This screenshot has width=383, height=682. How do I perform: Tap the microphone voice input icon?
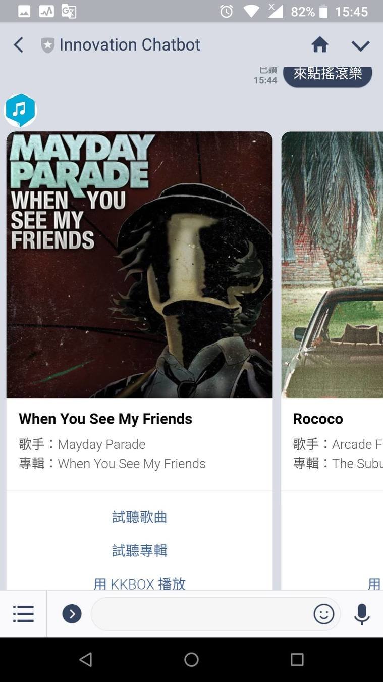[x=362, y=614]
